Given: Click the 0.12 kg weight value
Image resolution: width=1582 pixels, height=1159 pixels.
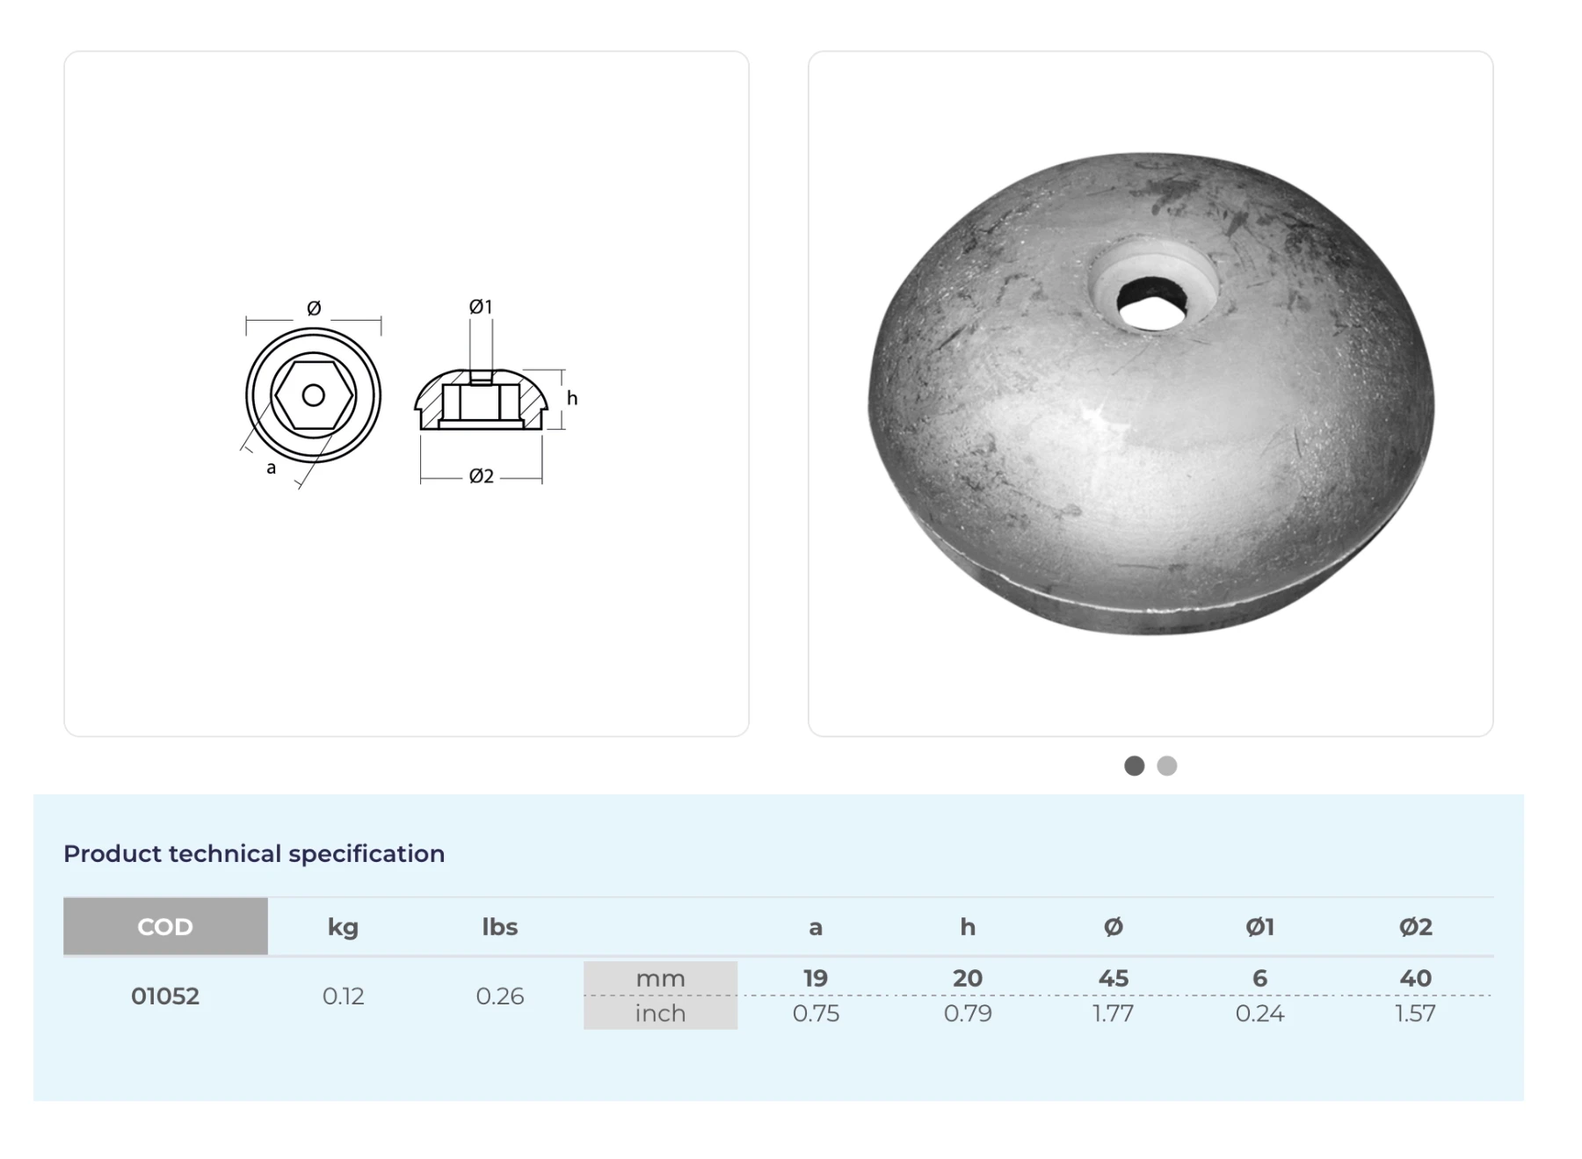Looking at the screenshot, I should click(x=343, y=996).
